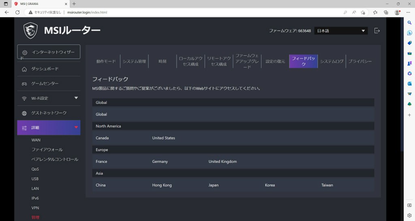Select ファイアウォール in the sidebar

[x=47, y=150]
